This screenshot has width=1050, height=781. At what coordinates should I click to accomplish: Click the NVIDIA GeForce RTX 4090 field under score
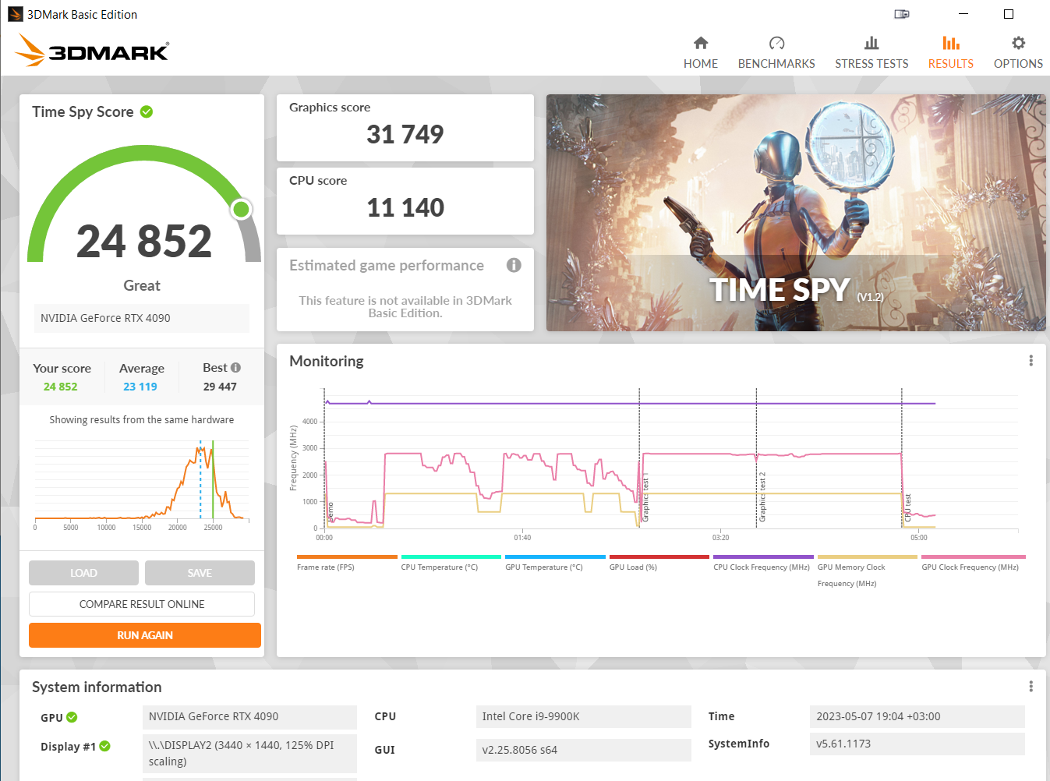pyautogui.click(x=142, y=318)
